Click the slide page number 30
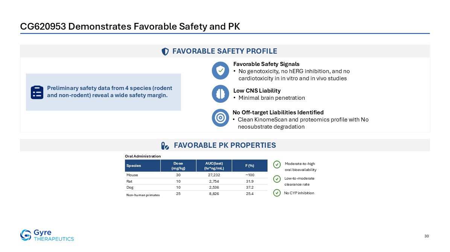Image resolution: width=450 pixels, height=252 pixels. [426, 236]
